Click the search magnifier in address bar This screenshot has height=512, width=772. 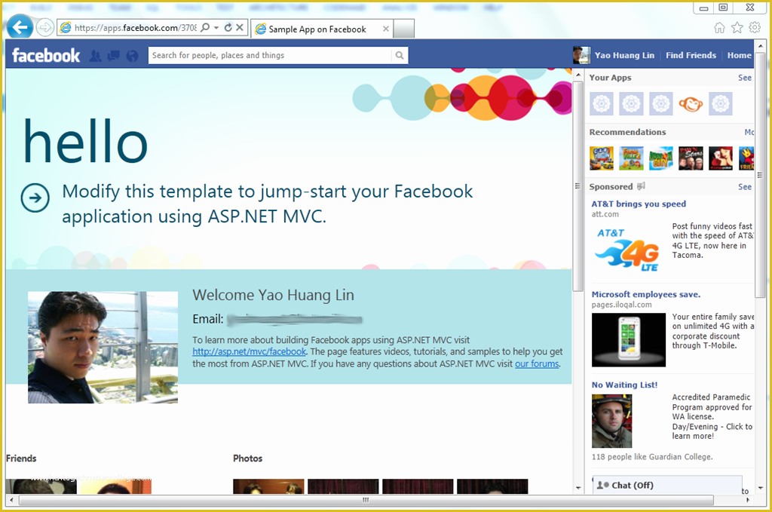pos(205,28)
